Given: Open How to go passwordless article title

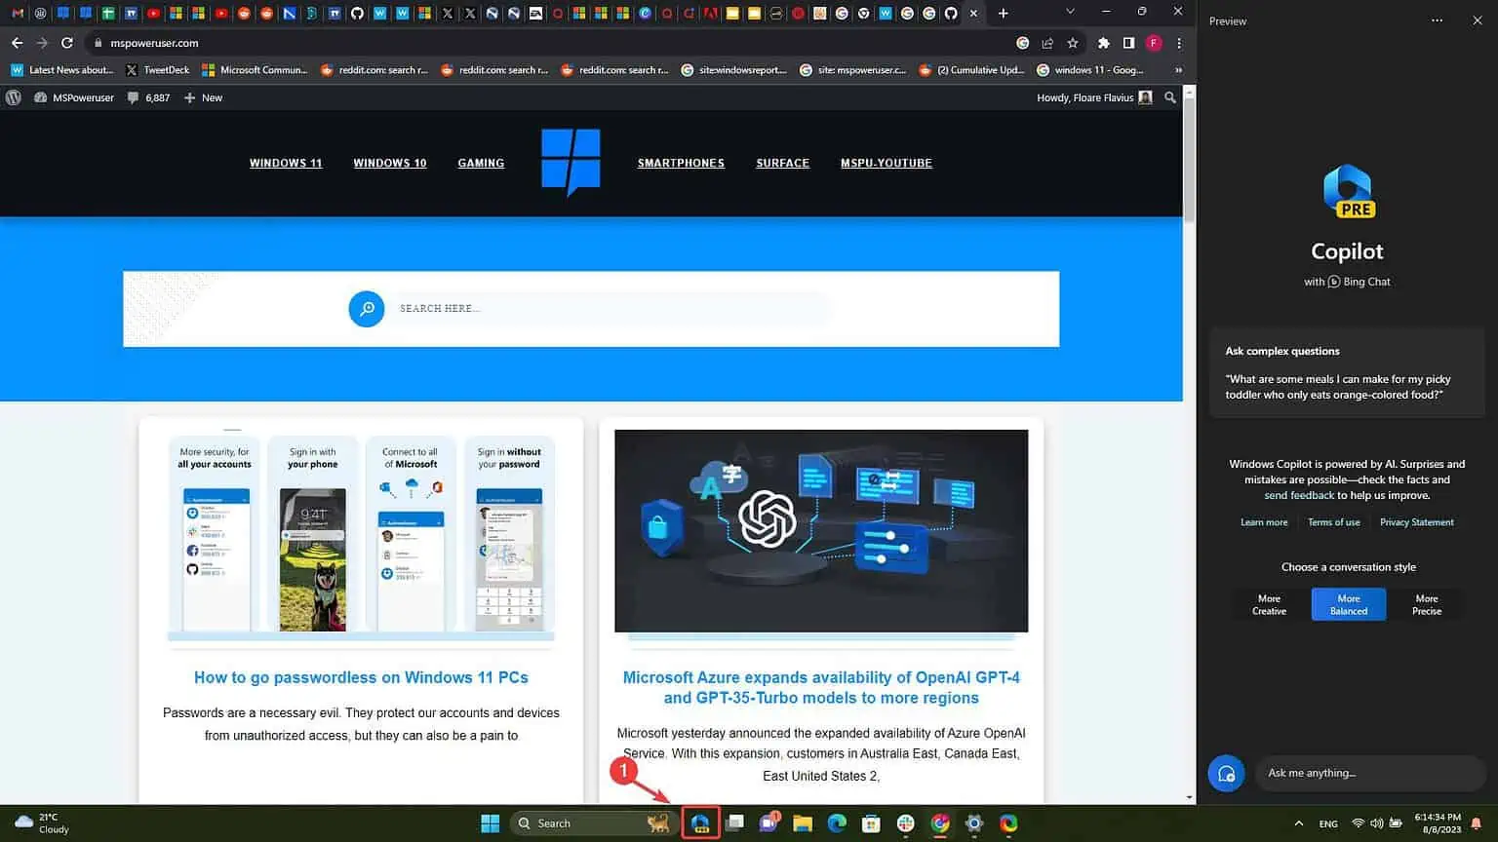Looking at the screenshot, I should [x=361, y=677].
